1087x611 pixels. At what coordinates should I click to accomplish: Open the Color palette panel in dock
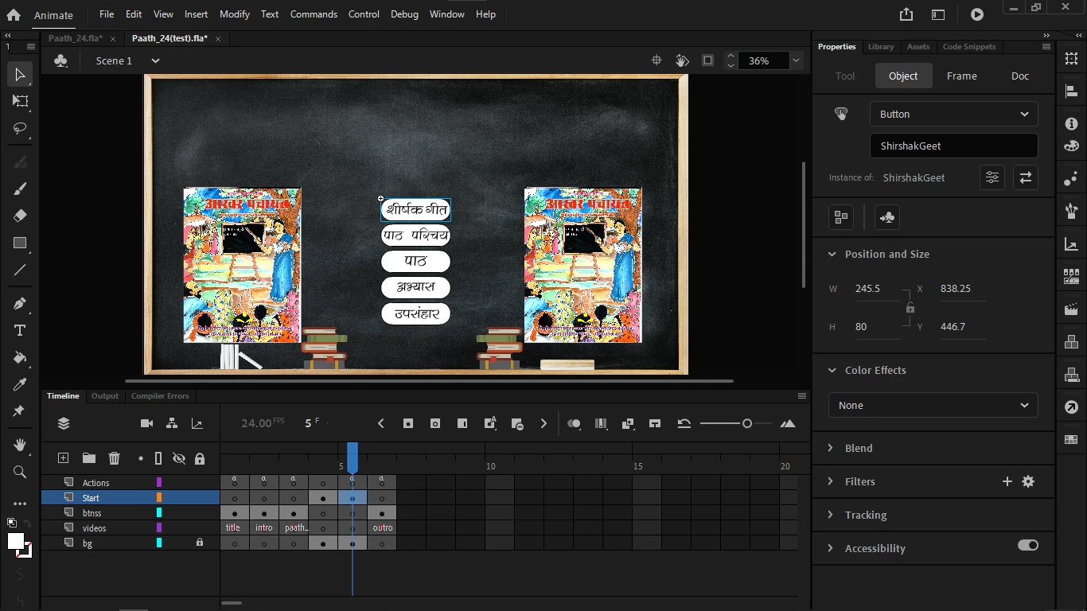click(x=1072, y=146)
